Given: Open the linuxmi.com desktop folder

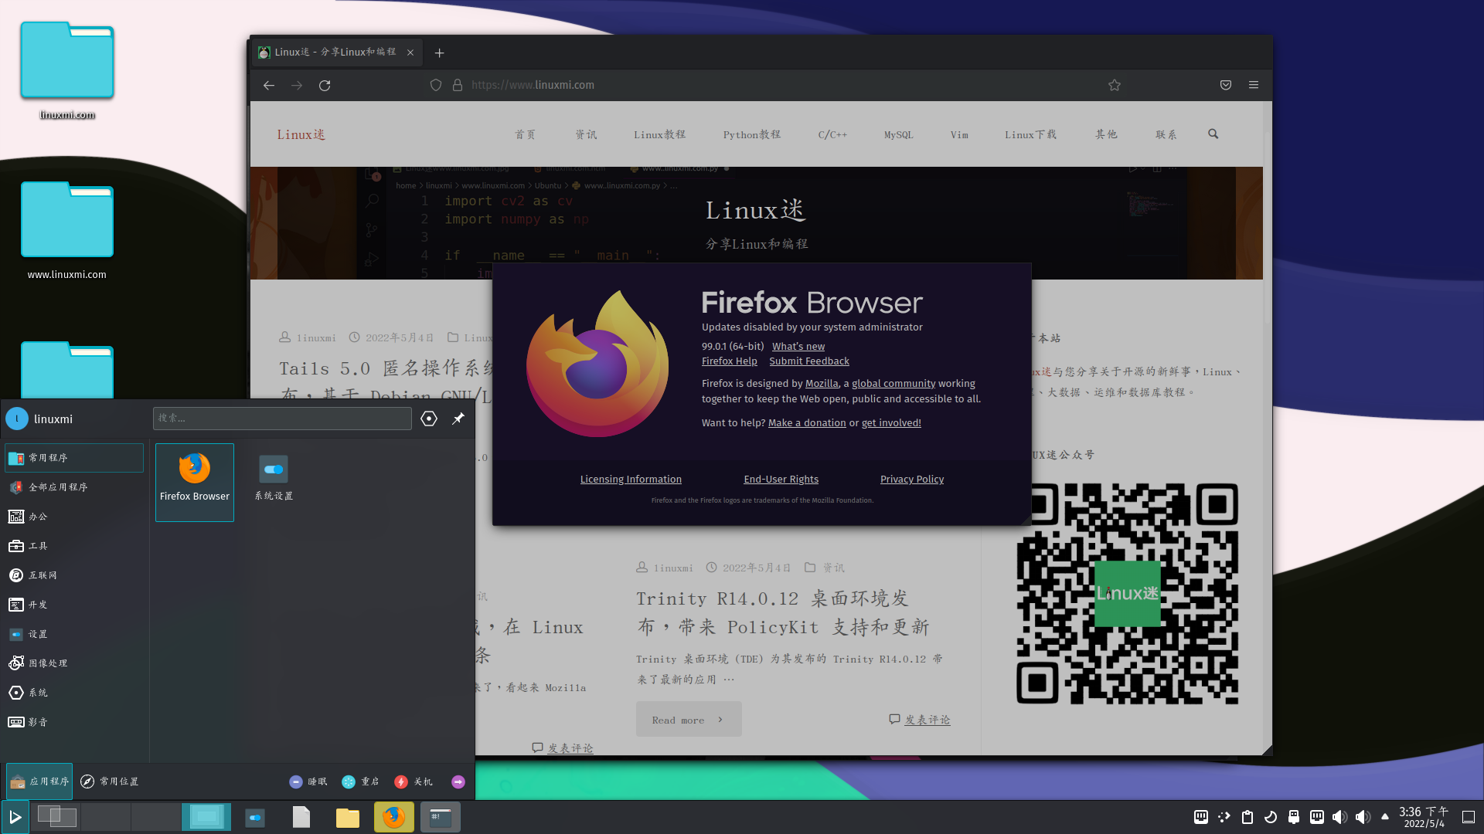Looking at the screenshot, I should (x=67, y=71).
